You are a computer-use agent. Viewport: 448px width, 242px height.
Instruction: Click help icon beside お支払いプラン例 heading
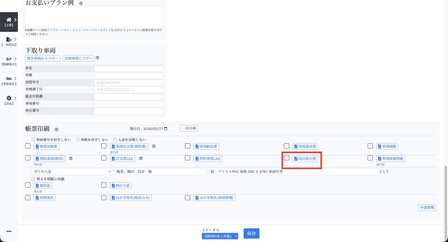pos(80,3)
